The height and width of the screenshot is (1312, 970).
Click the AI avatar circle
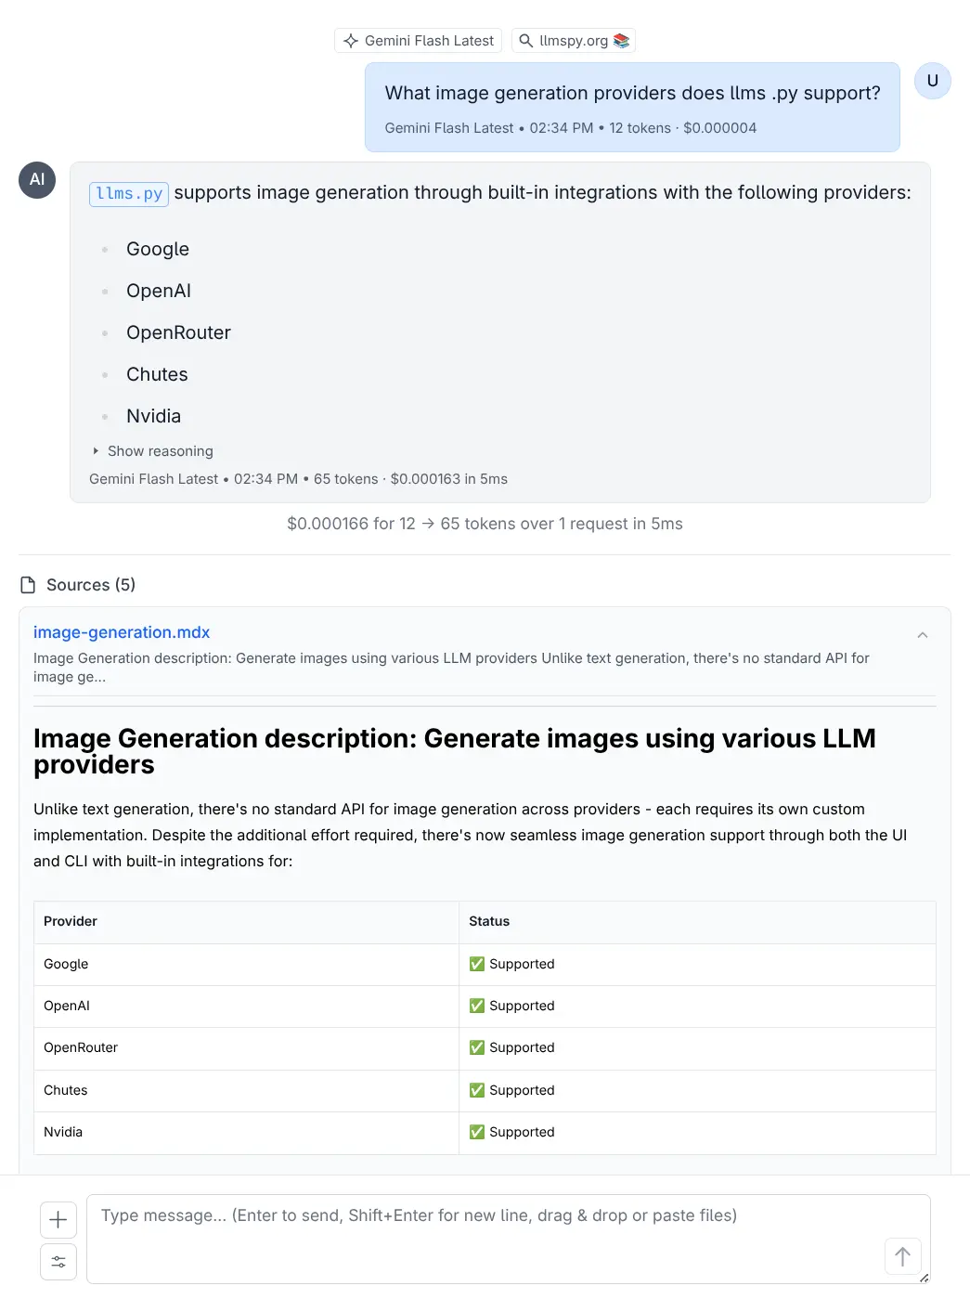[x=37, y=179]
